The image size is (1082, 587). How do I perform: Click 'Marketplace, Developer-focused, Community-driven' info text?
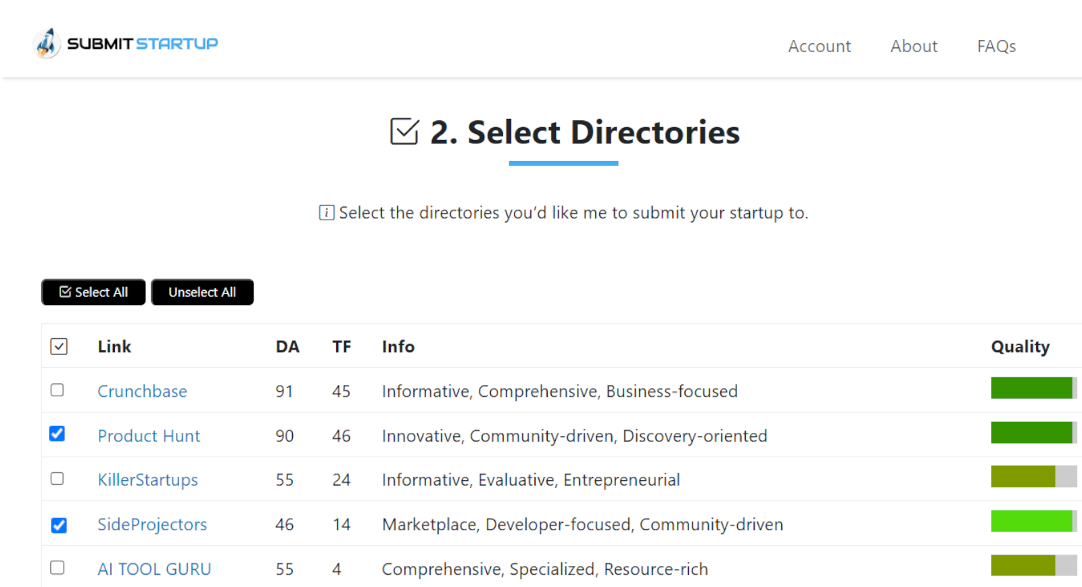tap(582, 524)
